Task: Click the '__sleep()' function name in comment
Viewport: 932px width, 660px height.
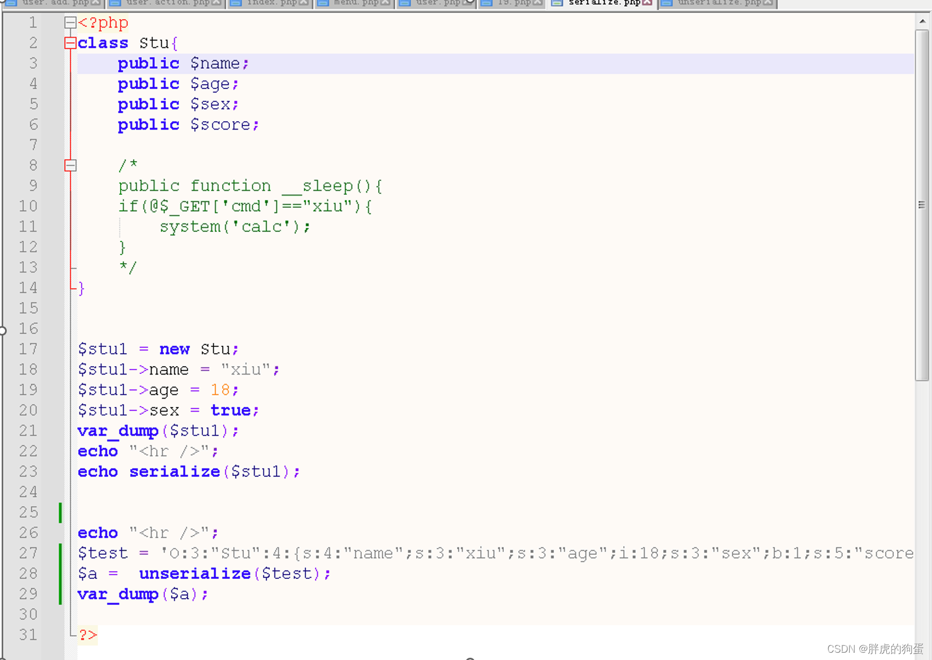Action: coord(327,186)
